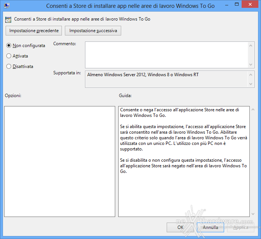261x239 pixels.
Task: Click inside the empty Opzioni panel
Action: click(x=60, y=161)
